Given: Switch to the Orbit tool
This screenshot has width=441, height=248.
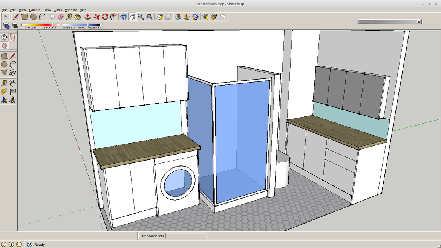Looking at the screenshot, I should click(x=123, y=17).
